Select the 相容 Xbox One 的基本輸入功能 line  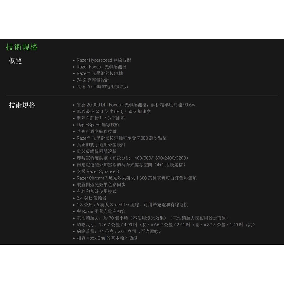pos(107,238)
